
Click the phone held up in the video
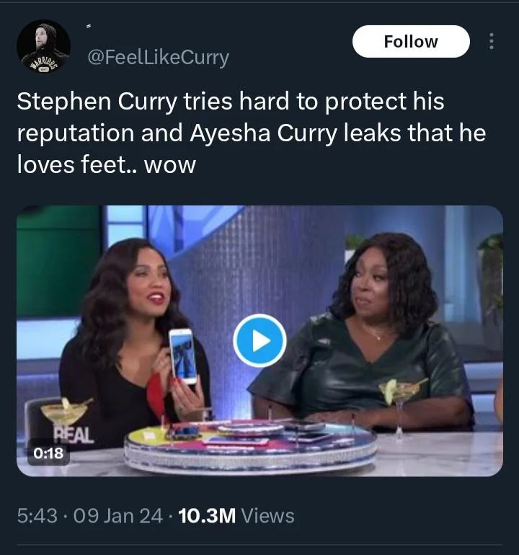[x=183, y=356]
